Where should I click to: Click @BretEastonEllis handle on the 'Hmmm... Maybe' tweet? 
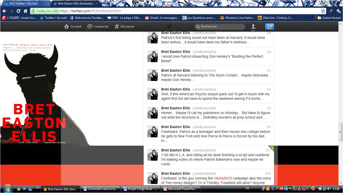coord(204,108)
